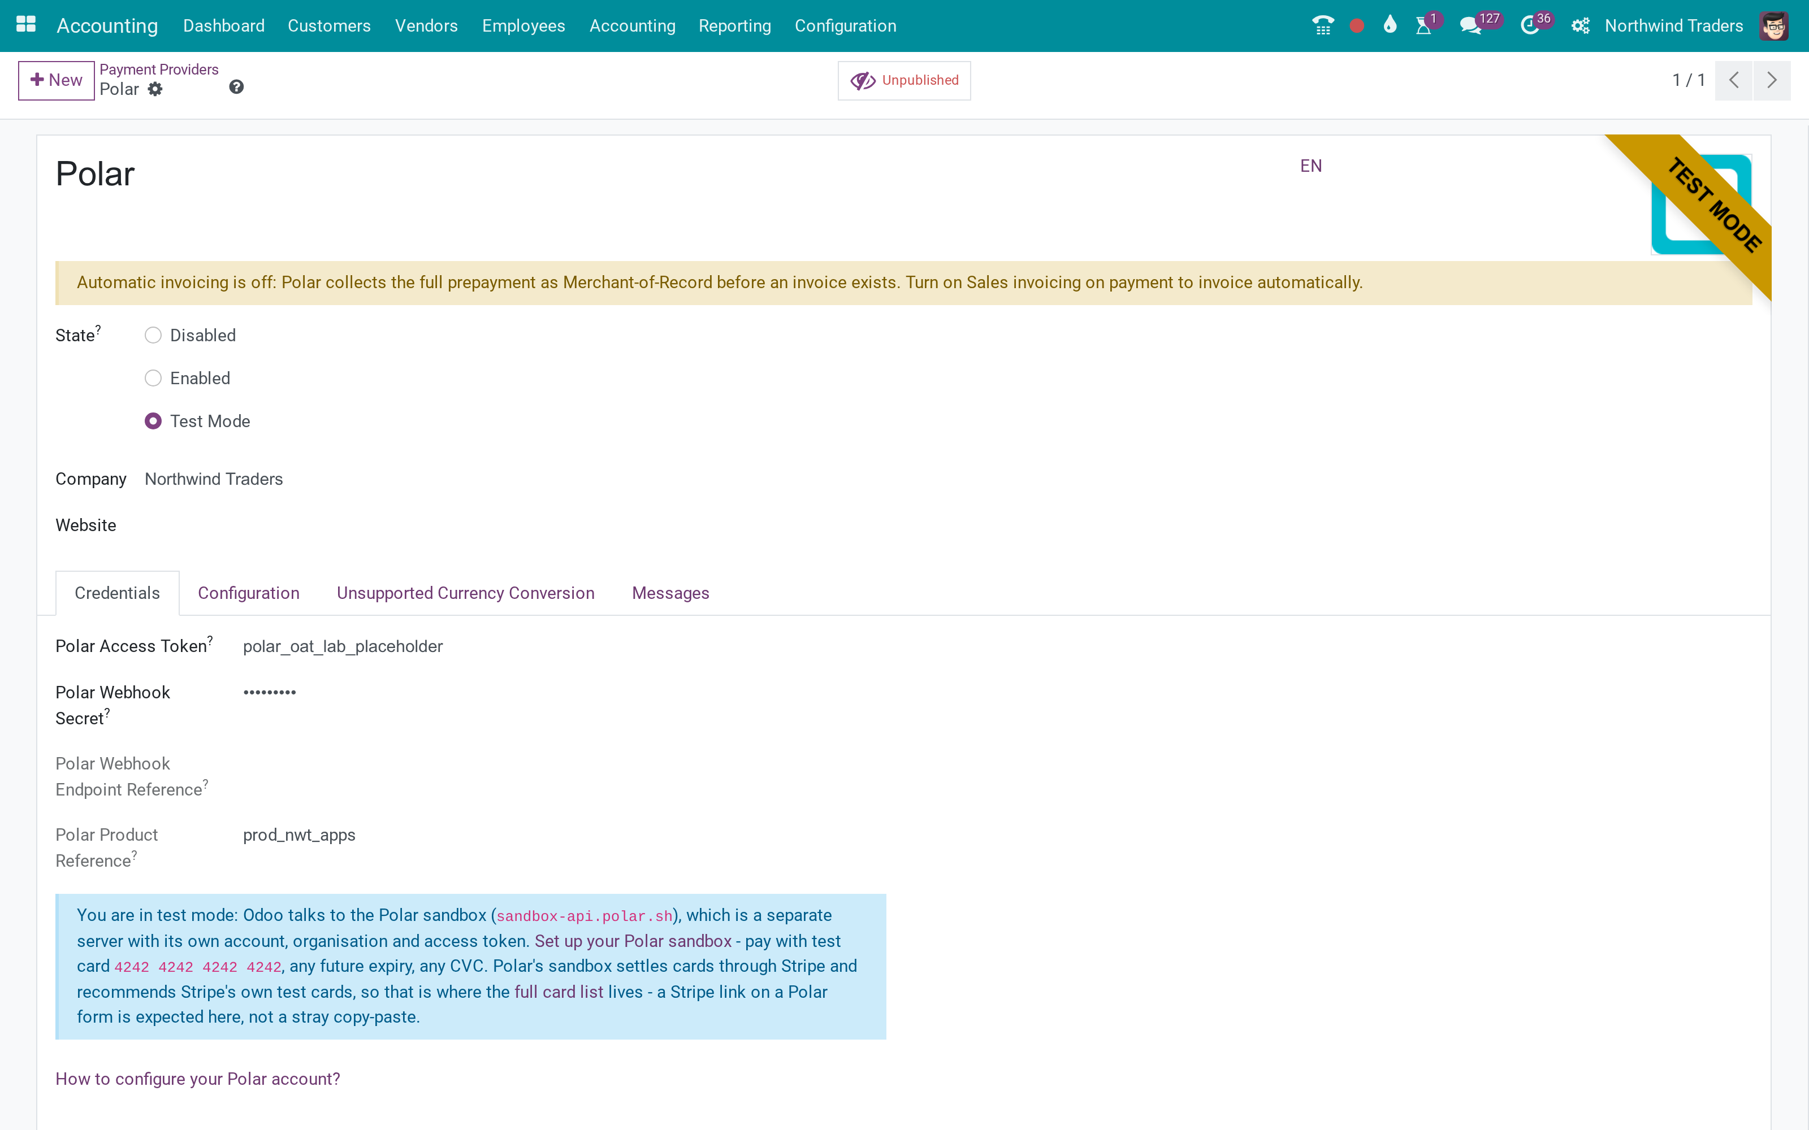Open the help question mark icon
Image resolution: width=1809 pixels, height=1130 pixels.
[x=236, y=86]
